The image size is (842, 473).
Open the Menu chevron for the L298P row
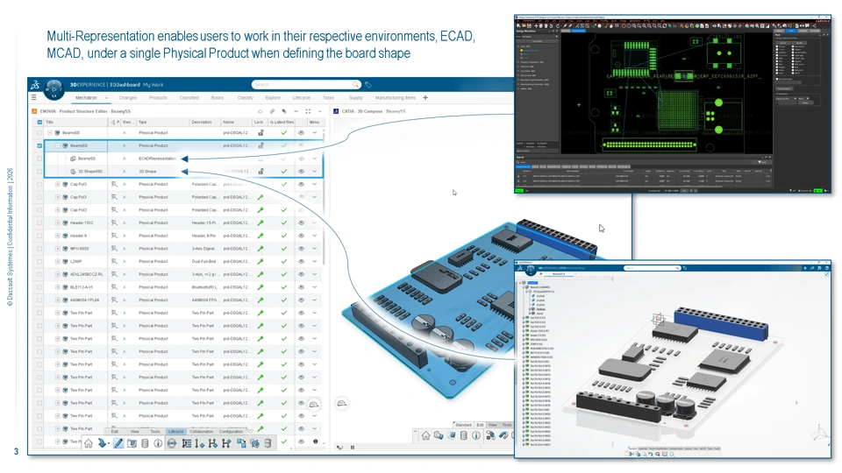(x=315, y=261)
